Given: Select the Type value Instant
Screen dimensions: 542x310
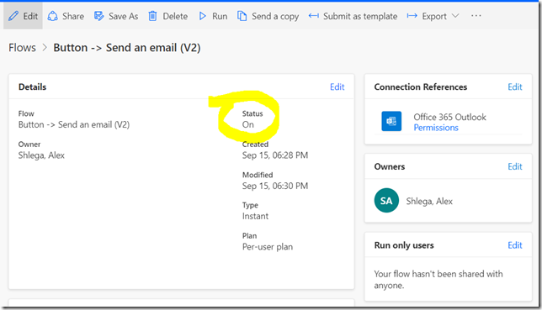Looking at the screenshot, I should (x=255, y=217).
